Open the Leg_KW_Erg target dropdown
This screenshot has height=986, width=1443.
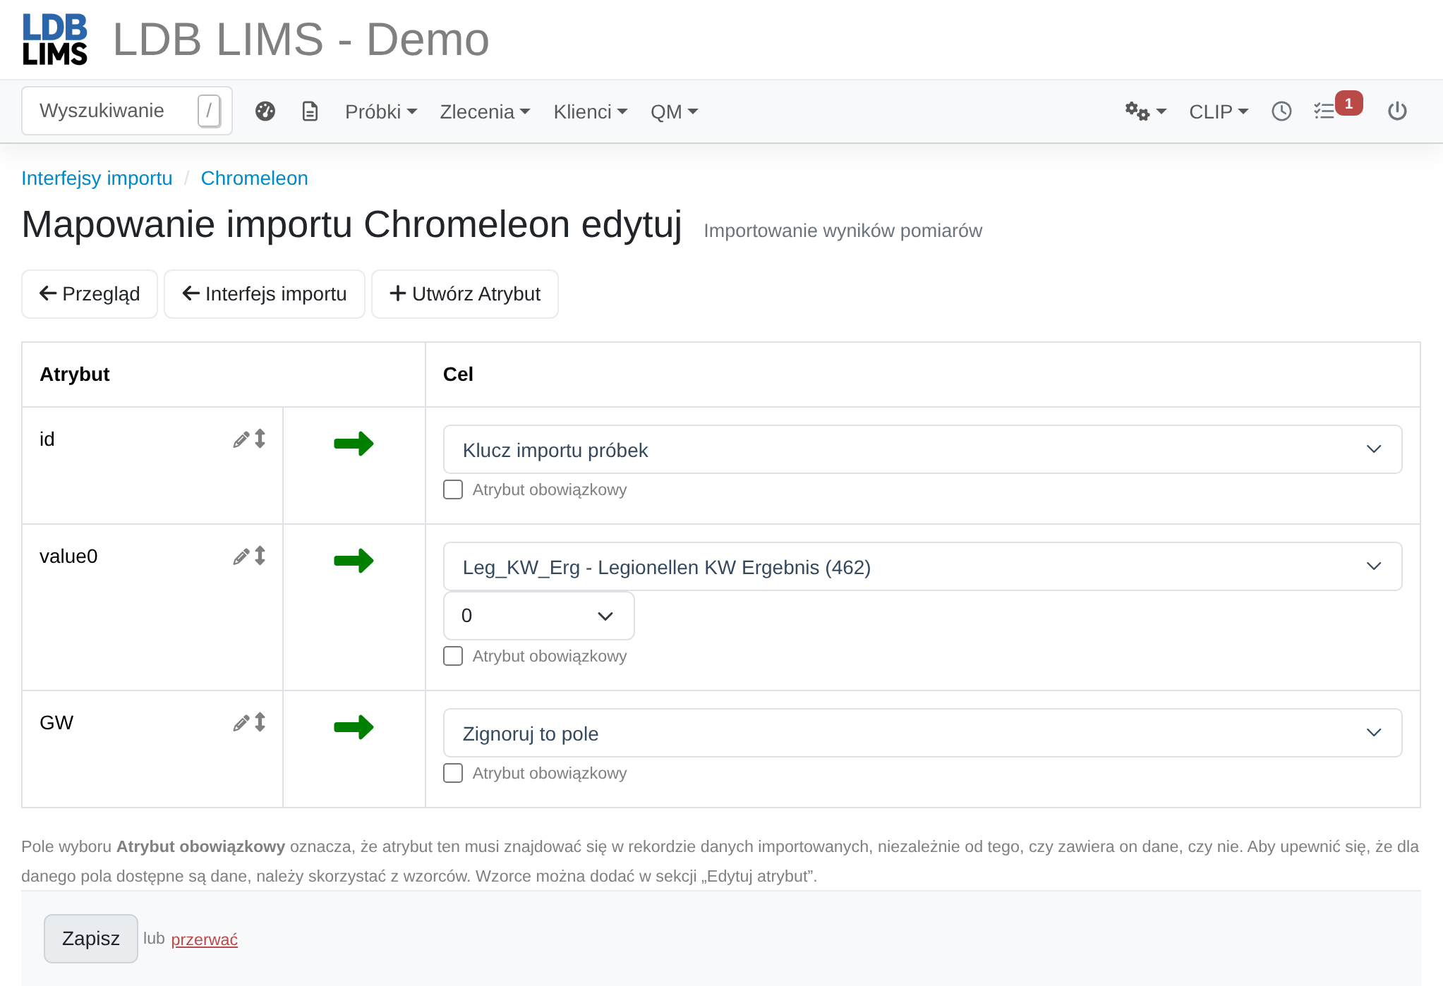(922, 566)
